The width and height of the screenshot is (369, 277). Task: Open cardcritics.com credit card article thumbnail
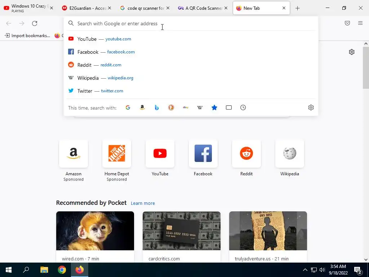tap(182, 231)
